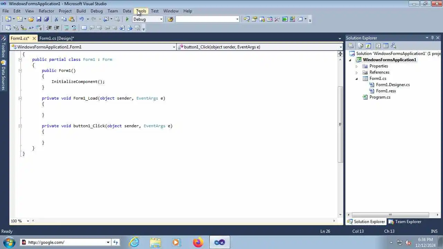Collapse the WindowsFormsApplication1 project node
This screenshot has height=249, width=443.
point(350,60)
